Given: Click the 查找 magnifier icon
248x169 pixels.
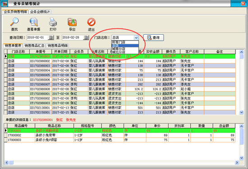Looking at the screenshot, I should click(14, 22).
